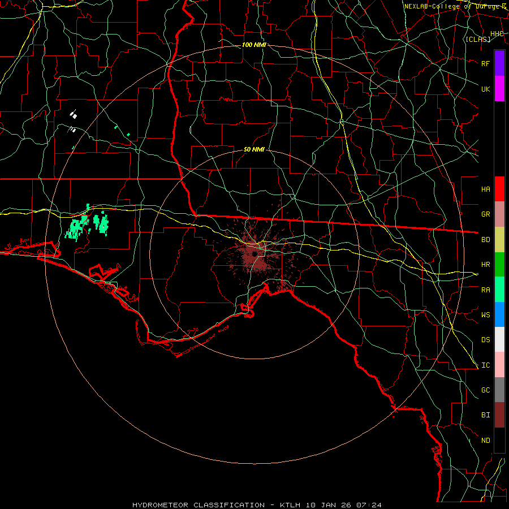The image size is (509, 509).
Task: Click the "RF" legend label
Action: (486, 63)
